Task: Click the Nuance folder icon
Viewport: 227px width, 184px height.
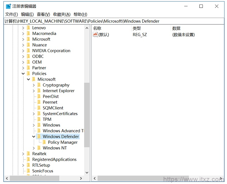Action: coord(29,45)
